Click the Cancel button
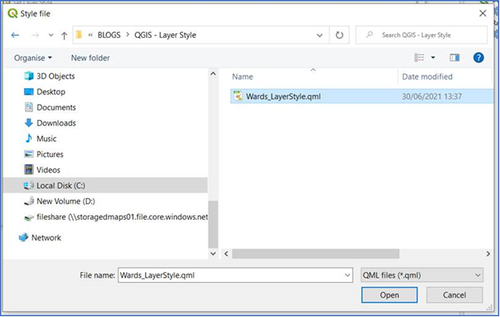The width and height of the screenshot is (500, 317). (x=454, y=295)
